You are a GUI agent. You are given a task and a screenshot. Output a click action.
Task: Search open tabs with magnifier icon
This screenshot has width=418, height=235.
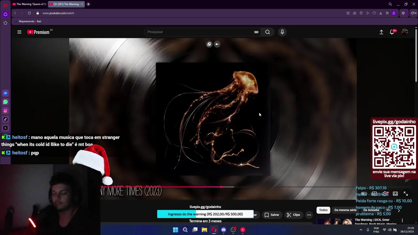click(390, 4)
